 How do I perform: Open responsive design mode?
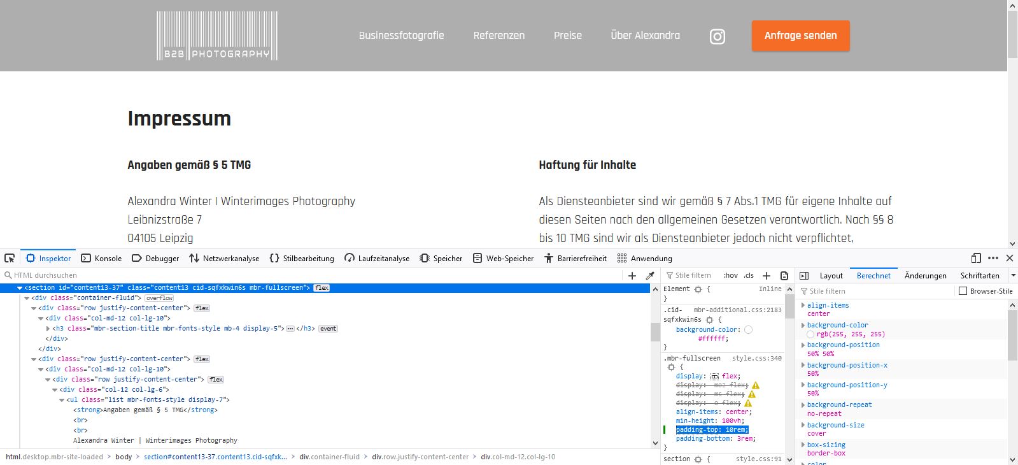[x=976, y=258]
